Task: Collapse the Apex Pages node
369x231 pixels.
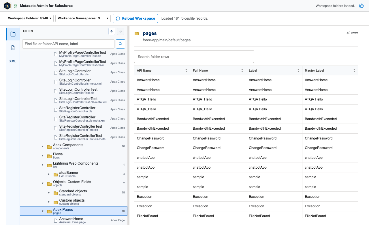Action: coord(43,211)
